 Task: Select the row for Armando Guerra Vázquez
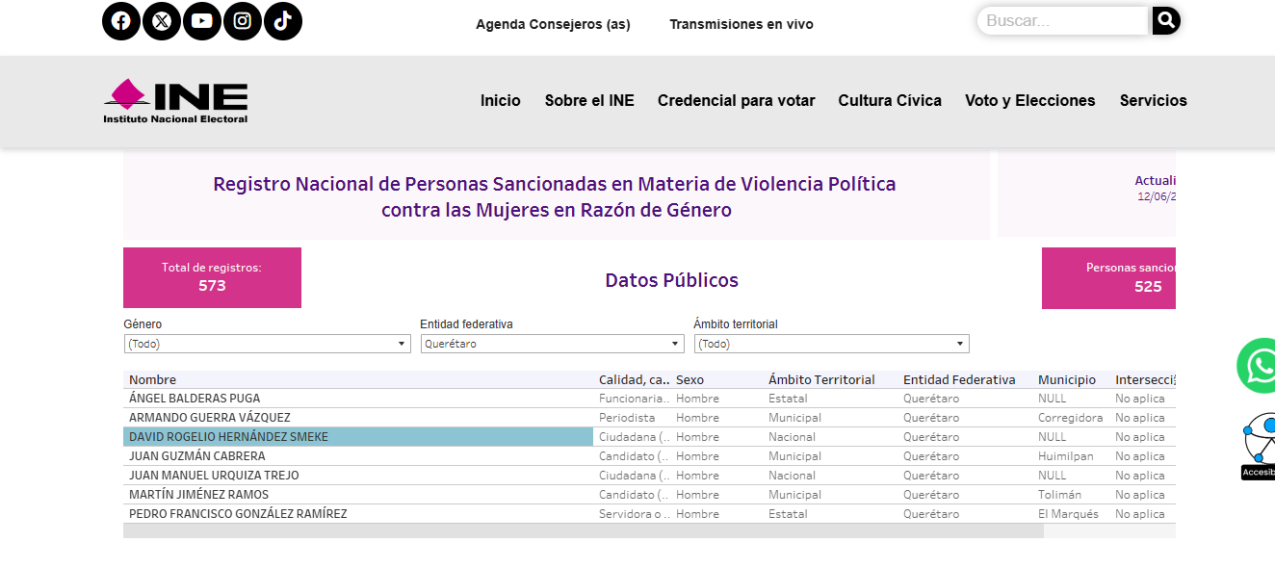click(209, 418)
